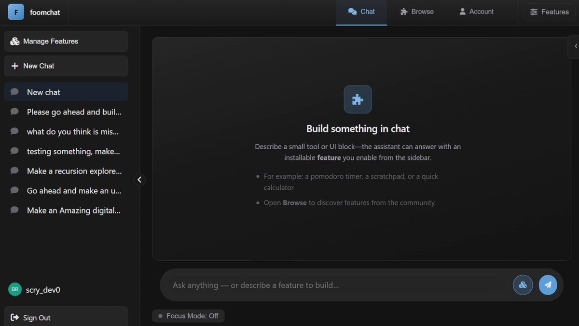
Task: Click speech bubble icon next to New chat
Action: [14, 92]
